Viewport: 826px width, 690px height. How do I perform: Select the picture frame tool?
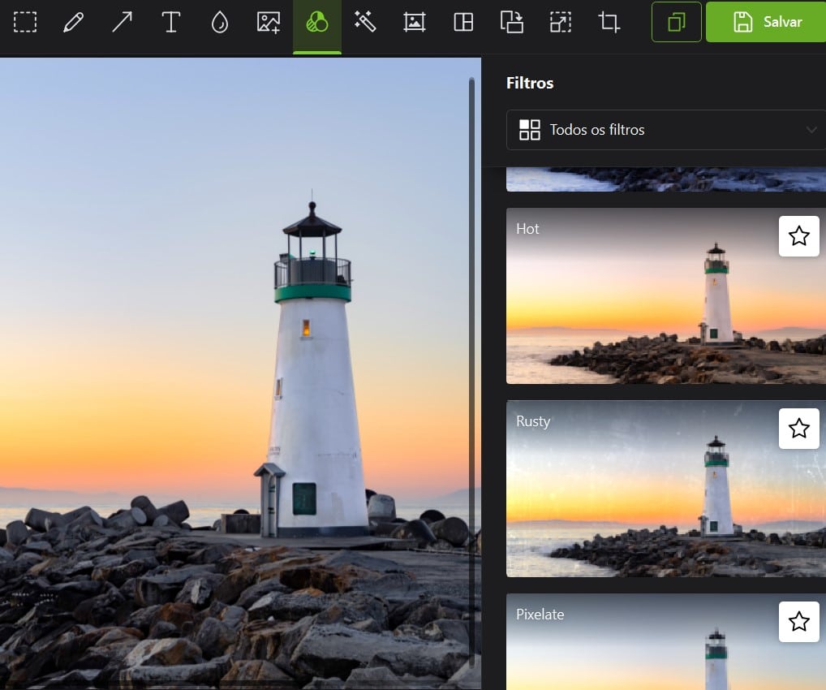click(x=415, y=22)
